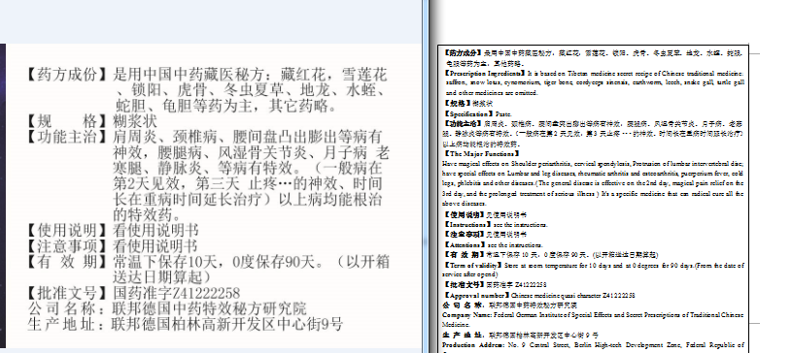
Task: Click the bold 【有 效 期】 heading in the right document
Action: pyautogui.click(x=465, y=255)
